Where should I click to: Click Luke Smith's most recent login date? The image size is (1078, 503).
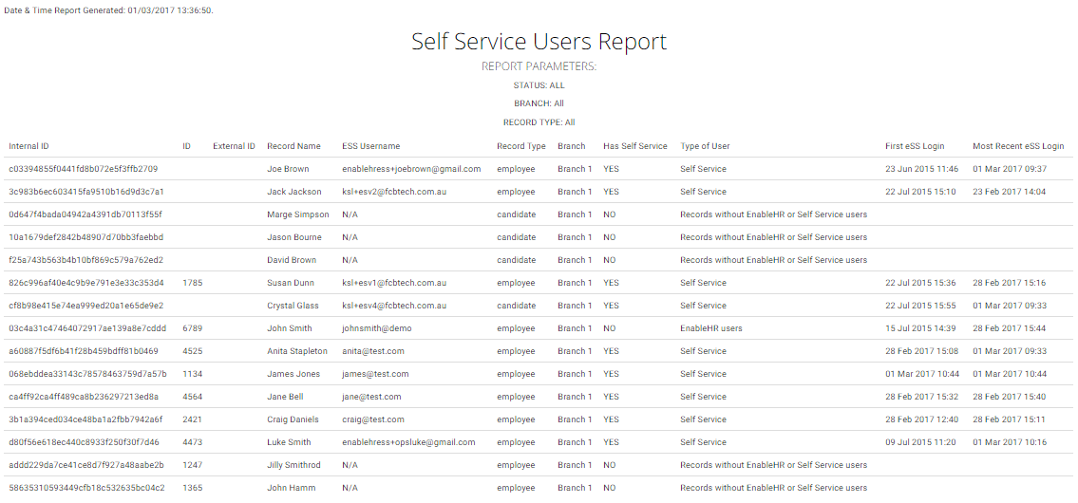pyautogui.click(x=1009, y=442)
